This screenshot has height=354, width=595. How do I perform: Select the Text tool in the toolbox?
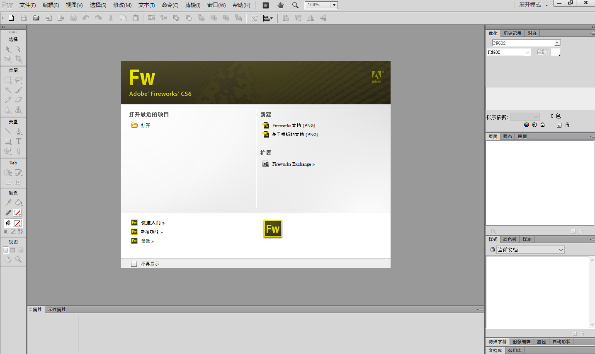point(19,141)
